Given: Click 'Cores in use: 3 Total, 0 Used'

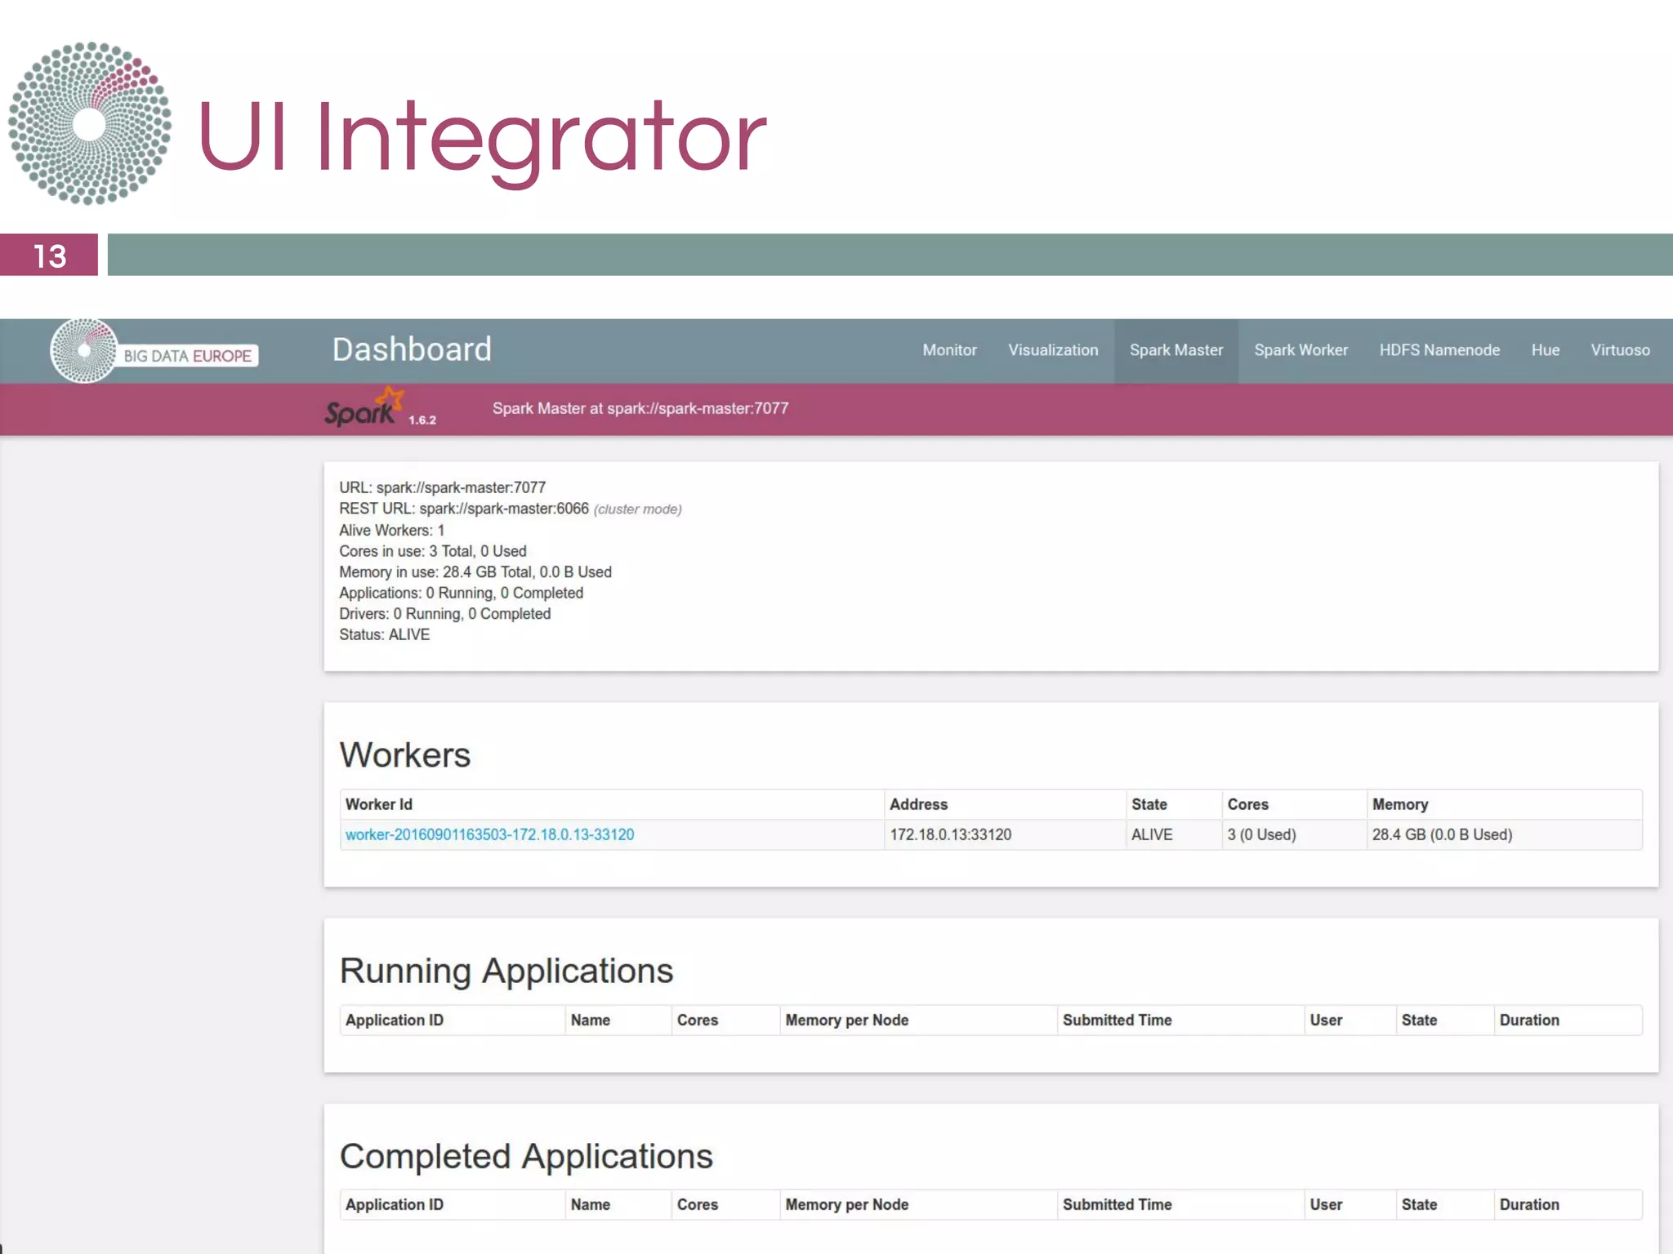Looking at the screenshot, I should [432, 551].
